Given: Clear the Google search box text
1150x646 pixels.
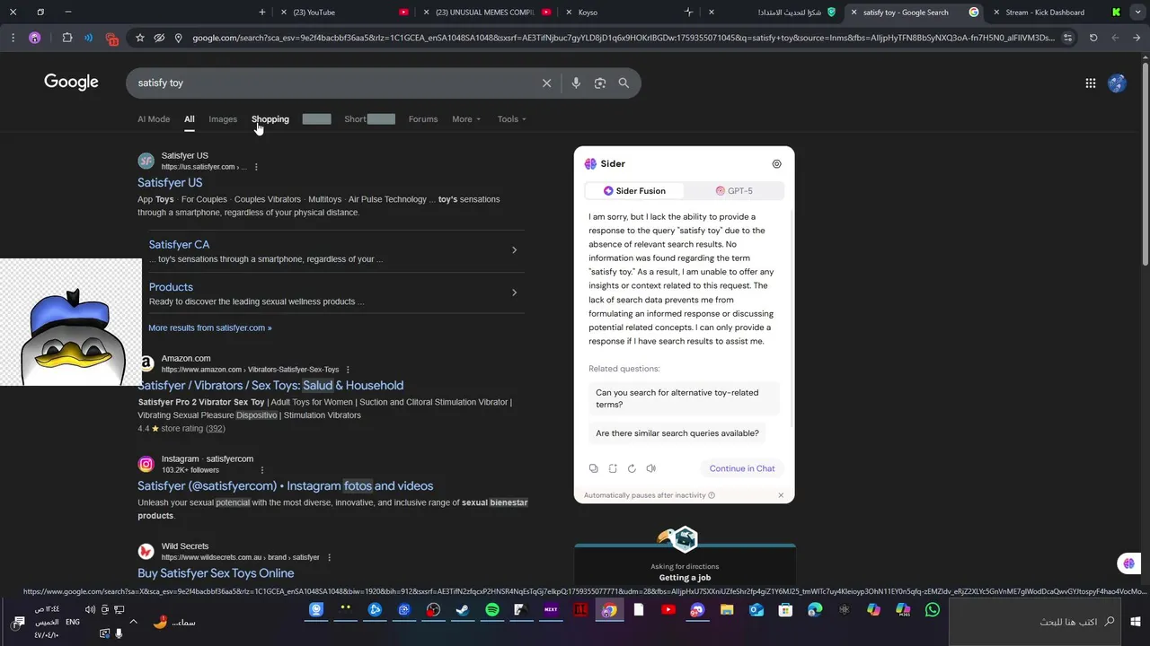Looking at the screenshot, I should [546, 83].
